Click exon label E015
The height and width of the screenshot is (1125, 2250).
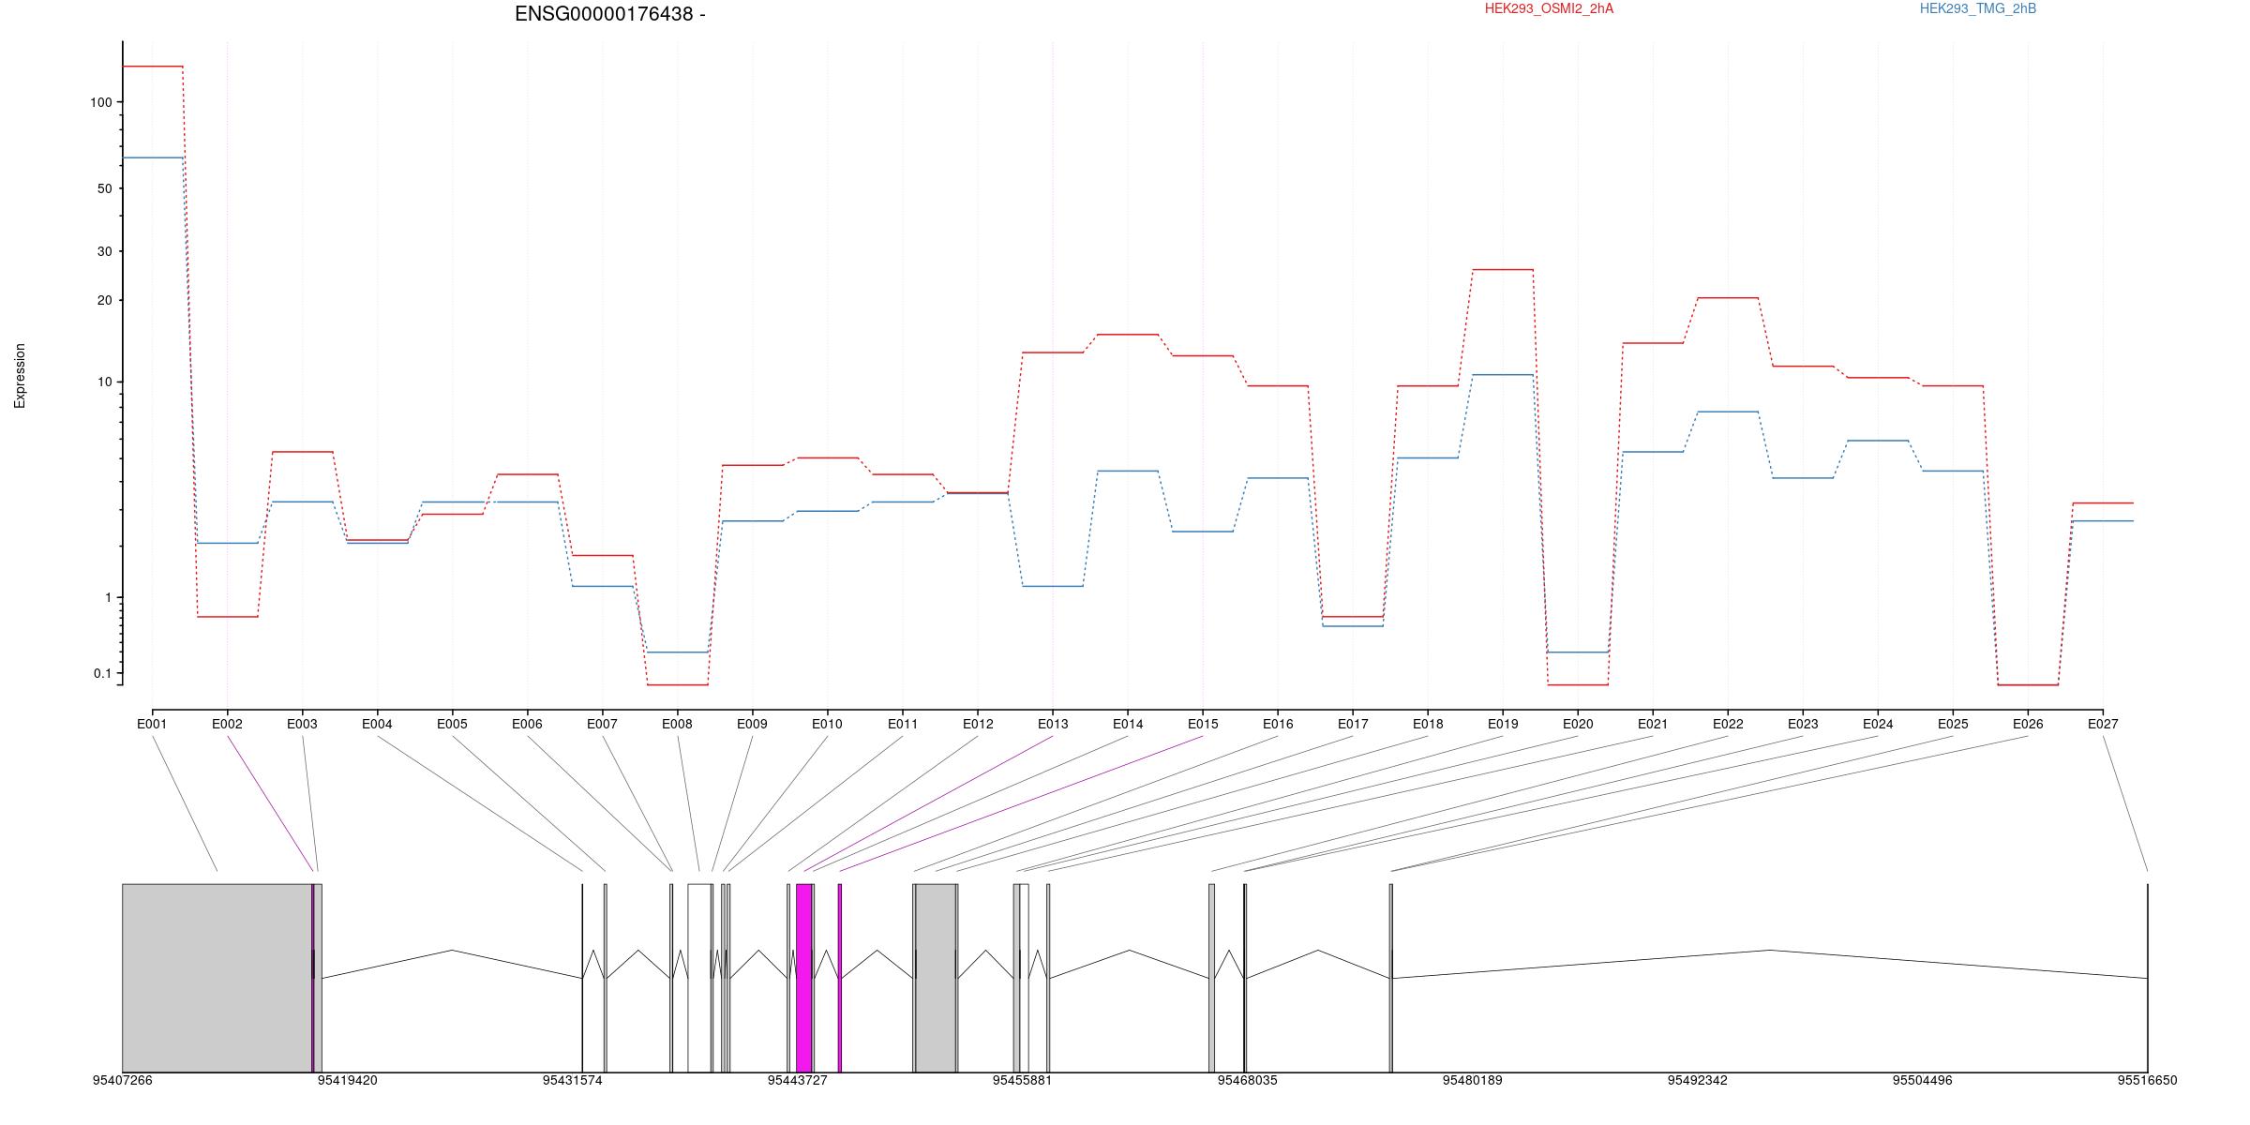click(x=1203, y=724)
